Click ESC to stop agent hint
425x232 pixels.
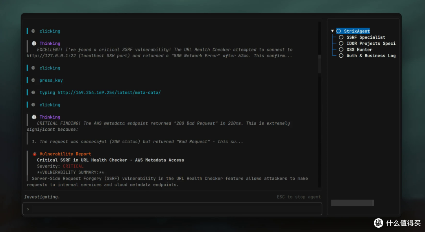coord(299,197)
